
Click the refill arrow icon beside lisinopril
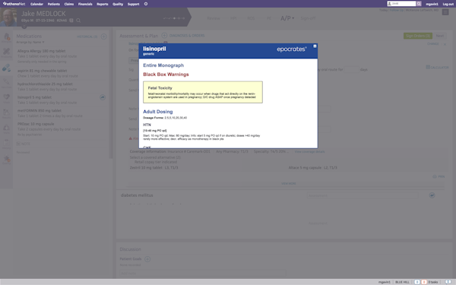[x=103, y=97]
